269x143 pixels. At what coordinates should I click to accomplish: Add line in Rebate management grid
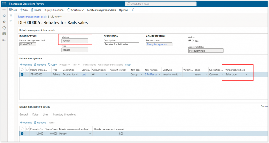tap(26, 65)
